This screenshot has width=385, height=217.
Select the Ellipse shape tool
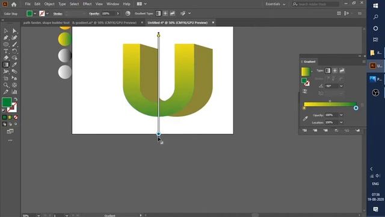pyautogui.click(x=5, y=44)
